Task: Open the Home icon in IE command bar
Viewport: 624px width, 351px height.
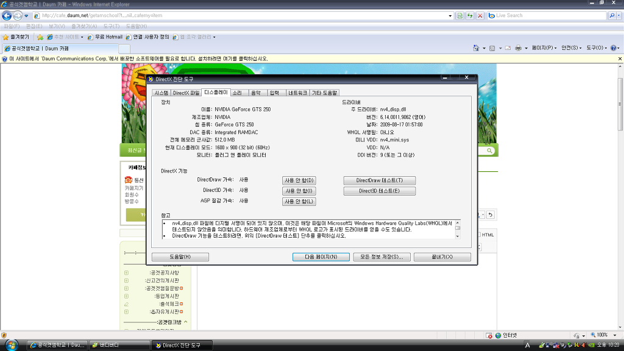Action: (x=477, y=48)
